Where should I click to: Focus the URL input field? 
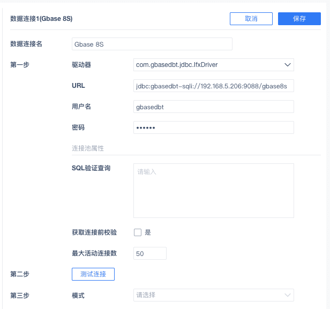[x=214, y=86]
